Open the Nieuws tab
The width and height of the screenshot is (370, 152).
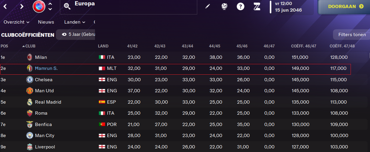tap(46, 22)
